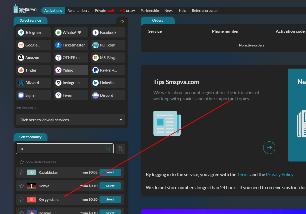Select the Instagram service tile

[x=71, y=83]
